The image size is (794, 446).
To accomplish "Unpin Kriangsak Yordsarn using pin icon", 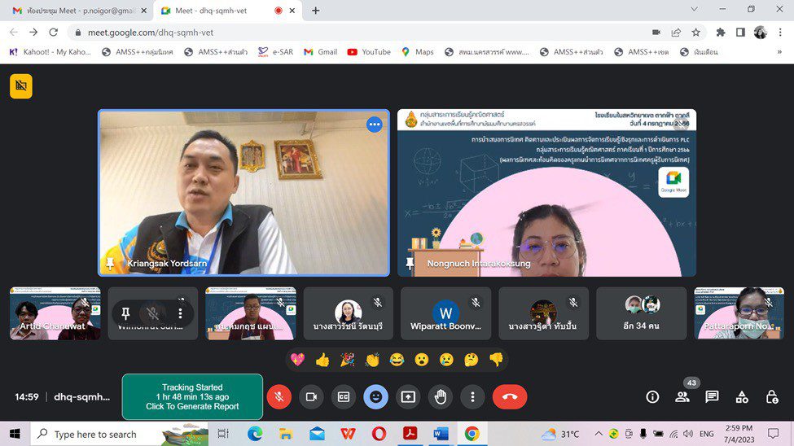I will [x=110, y=263].
